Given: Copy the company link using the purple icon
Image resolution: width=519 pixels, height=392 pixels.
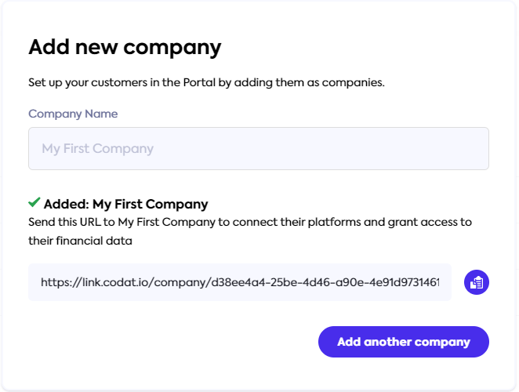Looking at the screenshot, I should (x=477, y=282).
